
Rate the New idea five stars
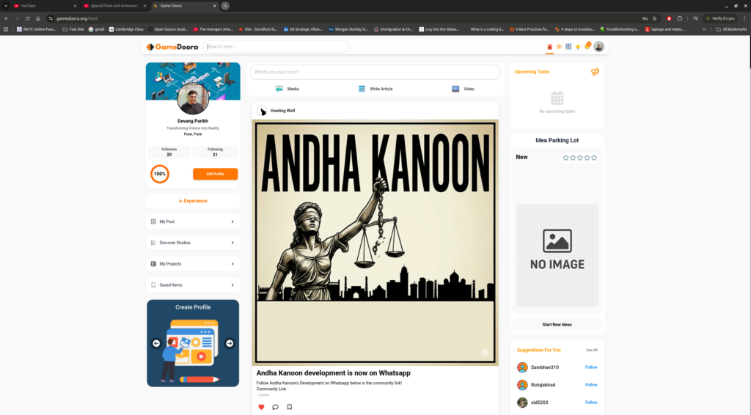[594, 158]
